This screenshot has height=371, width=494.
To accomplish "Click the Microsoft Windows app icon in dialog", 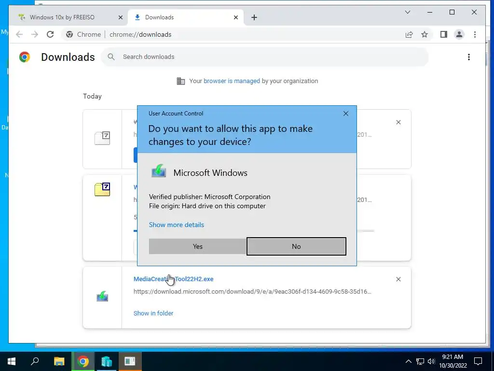I will 158,171.
